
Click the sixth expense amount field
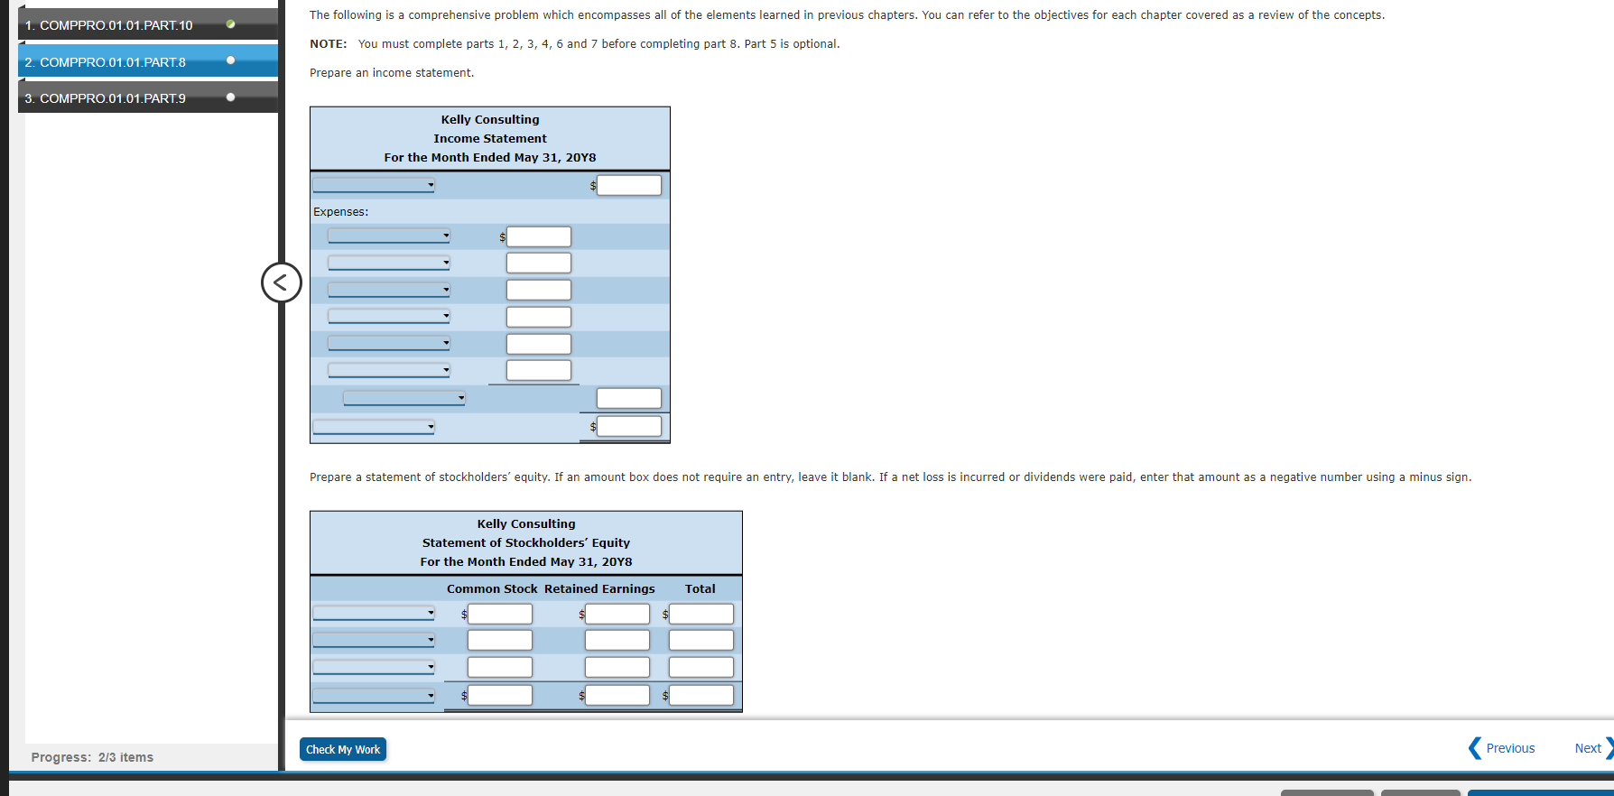(x=539, y=370)
